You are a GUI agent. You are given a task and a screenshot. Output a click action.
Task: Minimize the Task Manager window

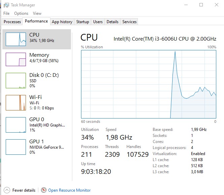(x=186, y=5)
